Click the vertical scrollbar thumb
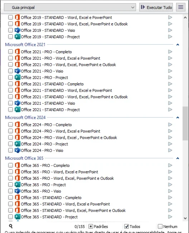 pos(185,123)
